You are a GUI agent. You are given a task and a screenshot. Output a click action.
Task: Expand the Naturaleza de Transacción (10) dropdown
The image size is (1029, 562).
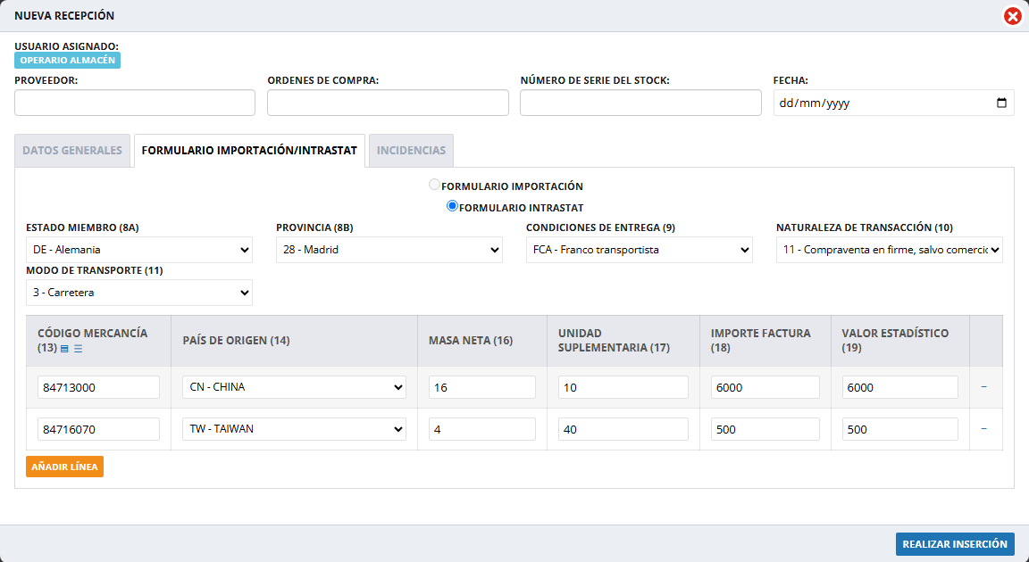tap(890, 250)
